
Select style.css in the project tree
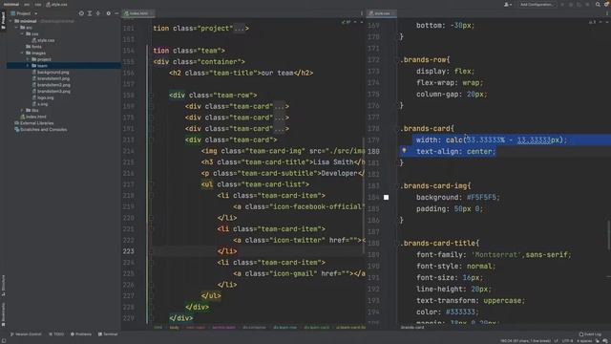[43, 40]
